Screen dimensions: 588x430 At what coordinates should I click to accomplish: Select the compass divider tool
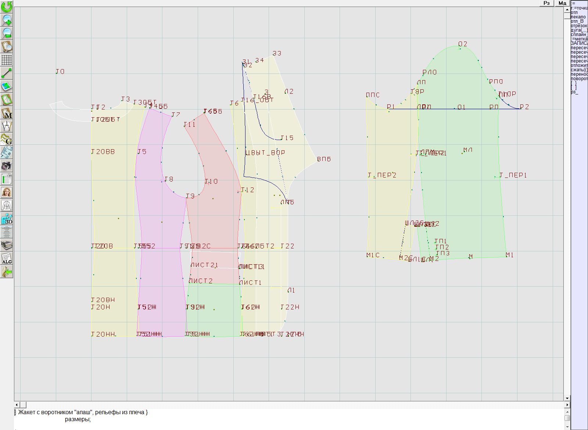pyautogui.click(x=7, y=126)
